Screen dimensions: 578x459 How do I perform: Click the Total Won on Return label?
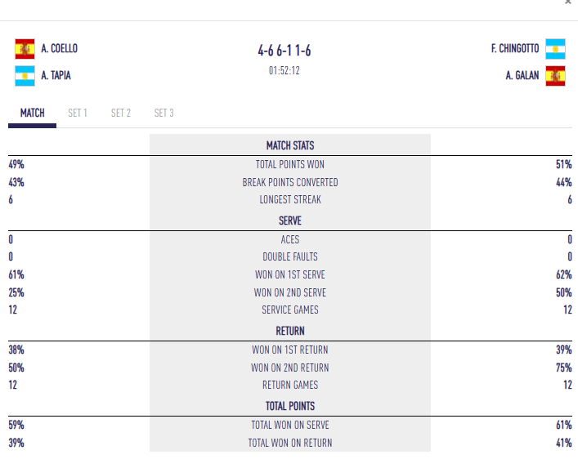[290, 443]
